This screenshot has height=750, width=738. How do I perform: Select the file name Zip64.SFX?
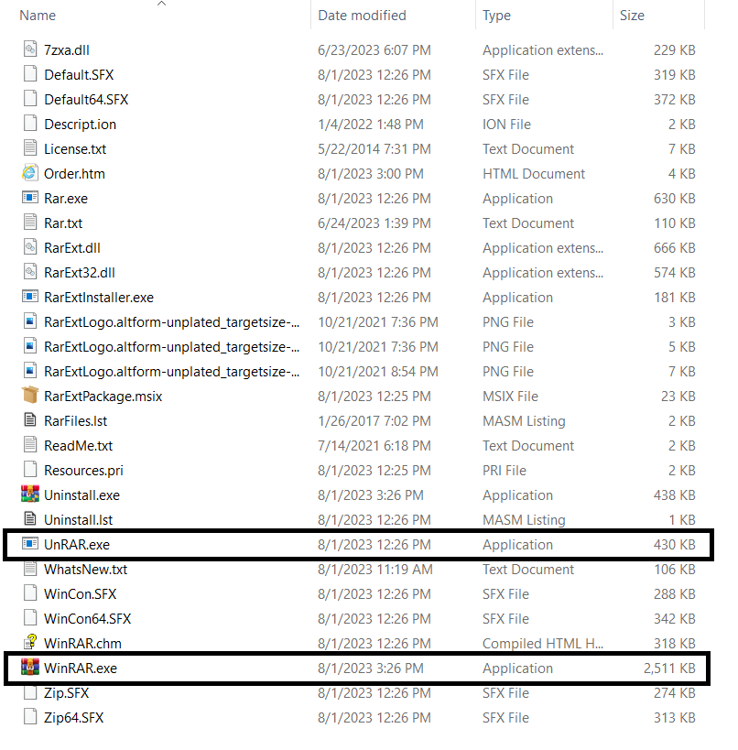[x=73, y=717]
